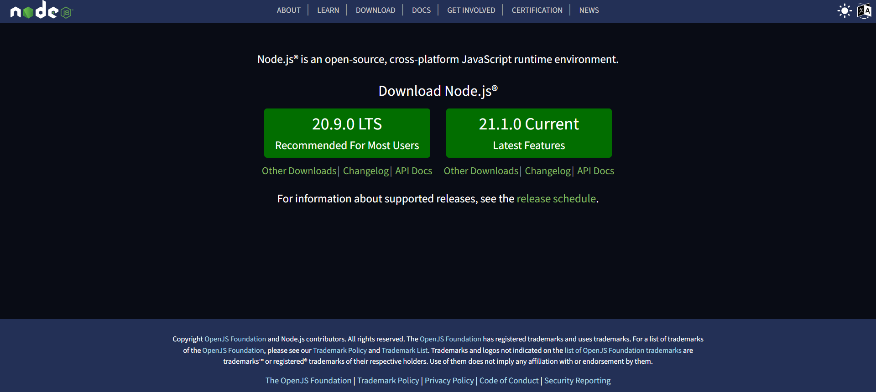This screenshot has width=876, height=392.
Task: Open Security Reporting in the footer
Action: (x=577, y=381)
